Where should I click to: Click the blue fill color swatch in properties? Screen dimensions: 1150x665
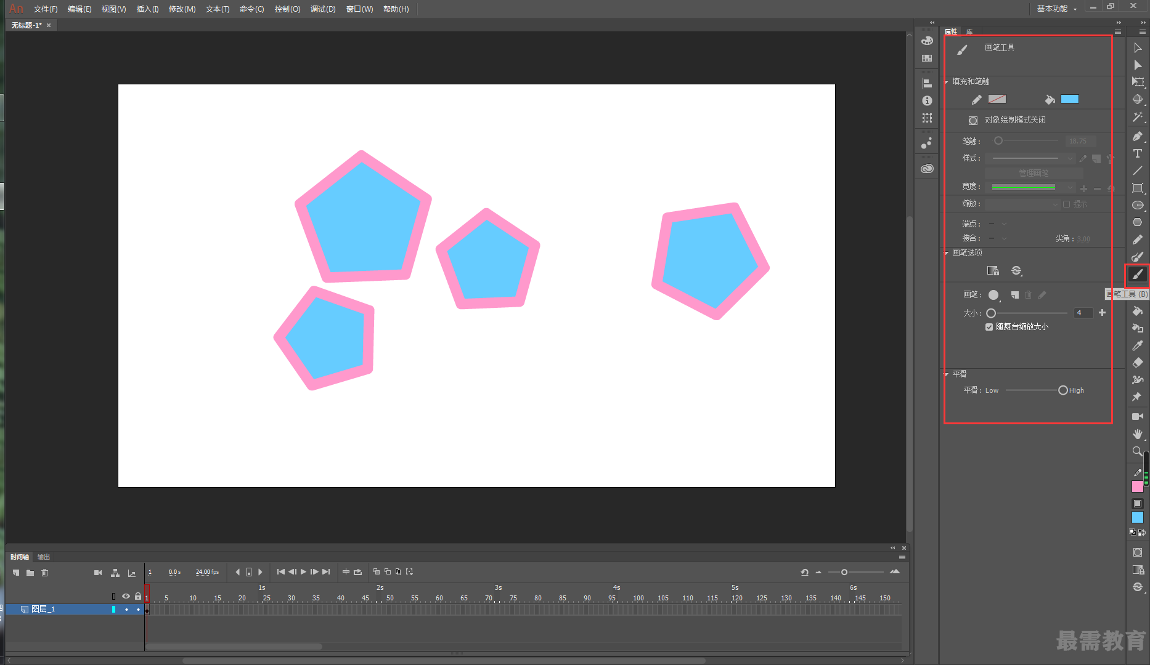1070,99
